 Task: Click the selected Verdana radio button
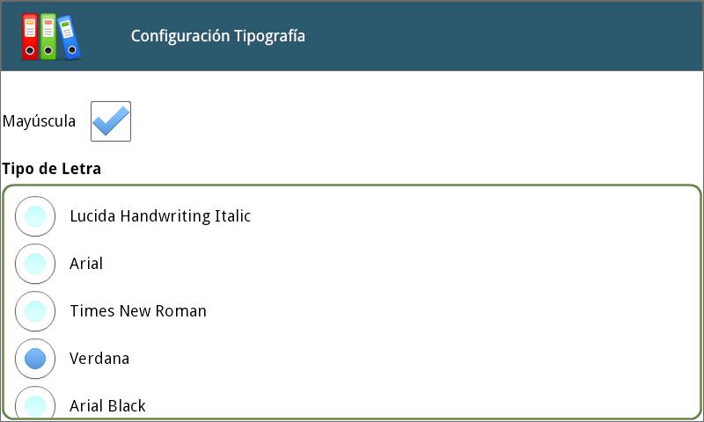click(x=35, y=359)
